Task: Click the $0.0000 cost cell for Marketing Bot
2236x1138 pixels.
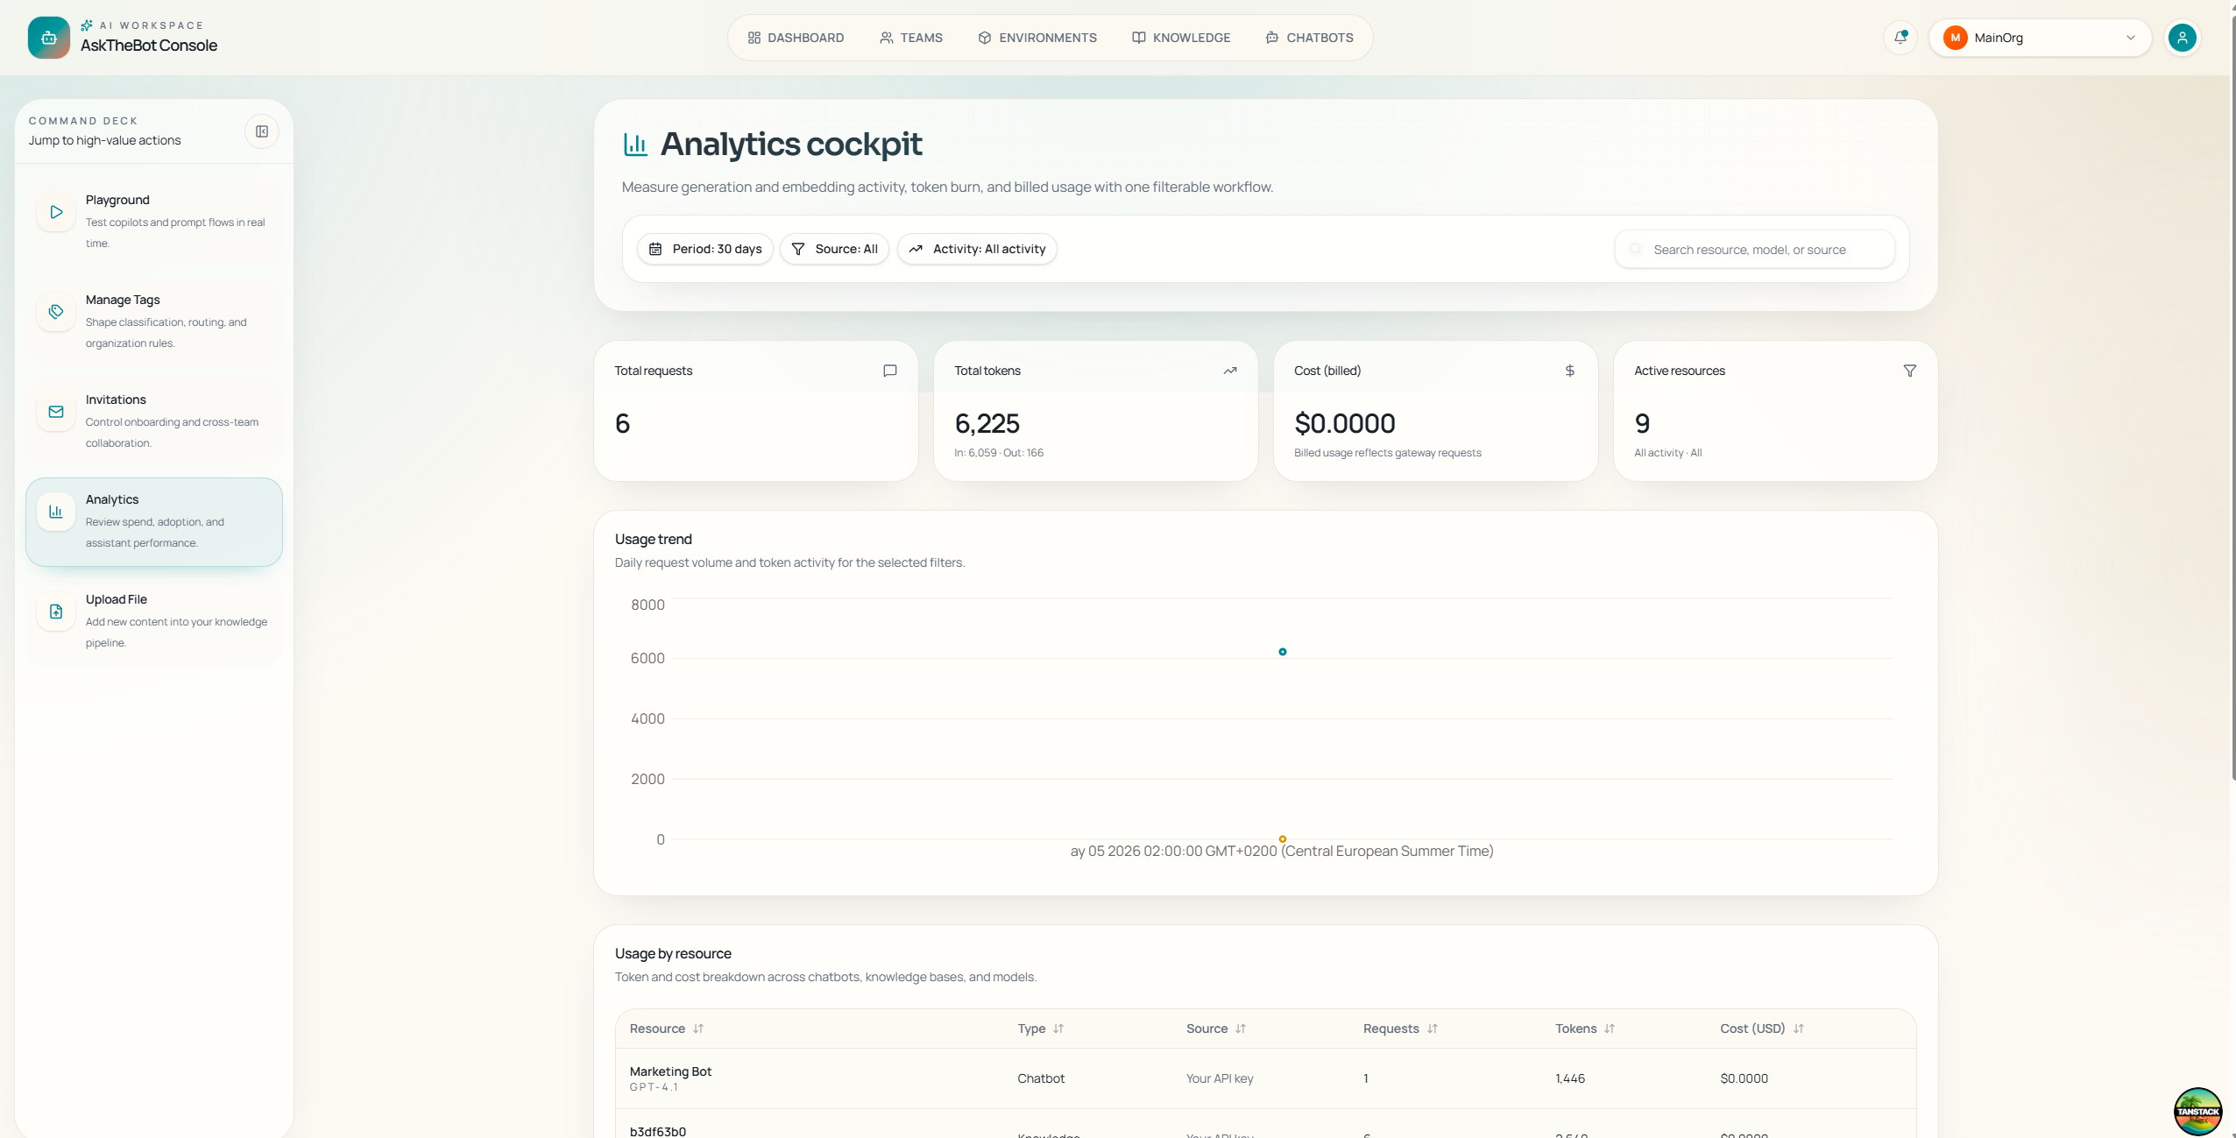Action: pos(1744,1078)
